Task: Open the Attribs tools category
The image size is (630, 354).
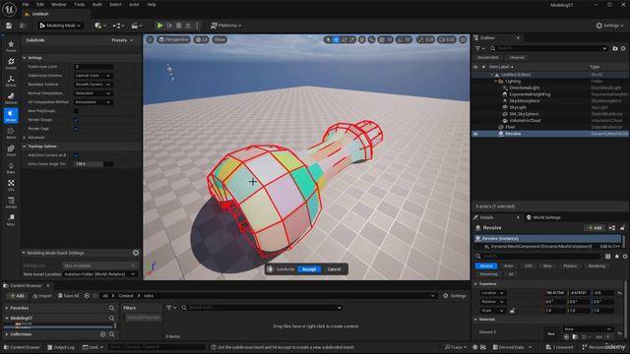Action: pyautogui.click(x=11, y=203)
